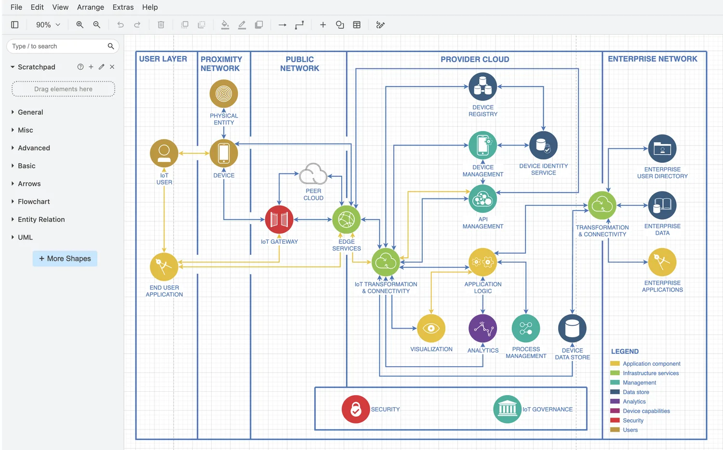Screen dimensions: 723x450
Task: Select the Enterprise User Directory node
Action: (x=662, y=148)
